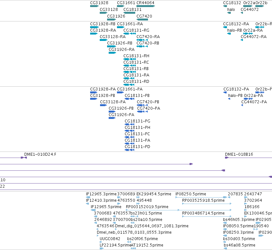Click transcript CG18131-RH
272x250 pixels.
[x=129, y=59]
